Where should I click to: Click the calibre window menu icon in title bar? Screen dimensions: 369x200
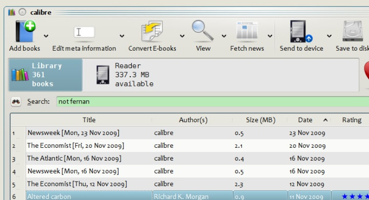(x=11, y=12)
